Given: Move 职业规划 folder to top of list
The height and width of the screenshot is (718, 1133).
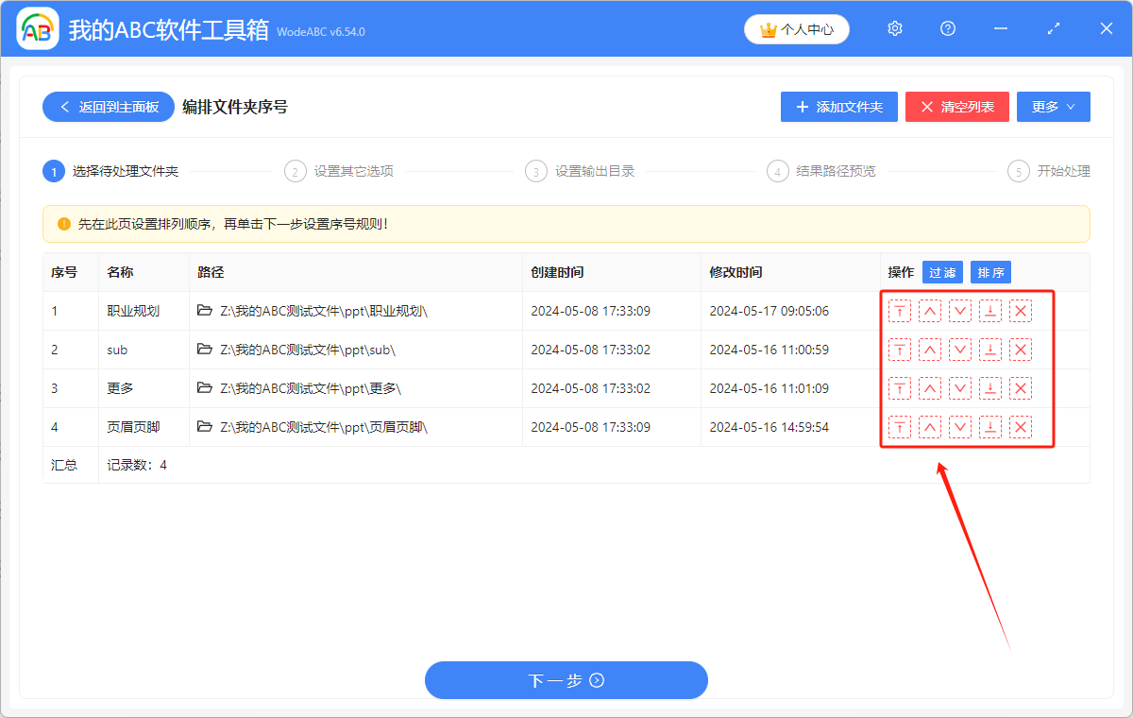Looking at the screenshot, I should click(x=900, y=310).
